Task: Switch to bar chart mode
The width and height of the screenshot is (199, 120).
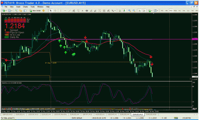Action: 120,11
